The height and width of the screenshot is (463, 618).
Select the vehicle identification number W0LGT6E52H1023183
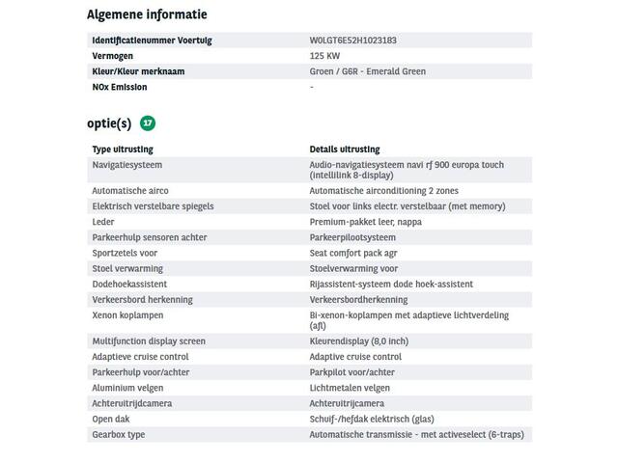352,41
